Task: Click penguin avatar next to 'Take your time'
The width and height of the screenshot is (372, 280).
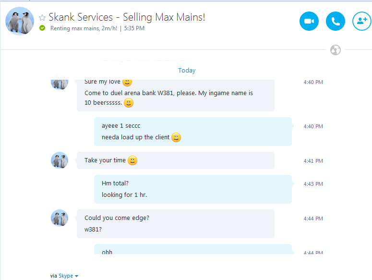Action: coord(60,160)
